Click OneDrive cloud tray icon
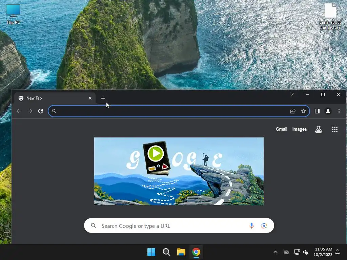This screenshot has height=260, width=347. coord(286,252)
